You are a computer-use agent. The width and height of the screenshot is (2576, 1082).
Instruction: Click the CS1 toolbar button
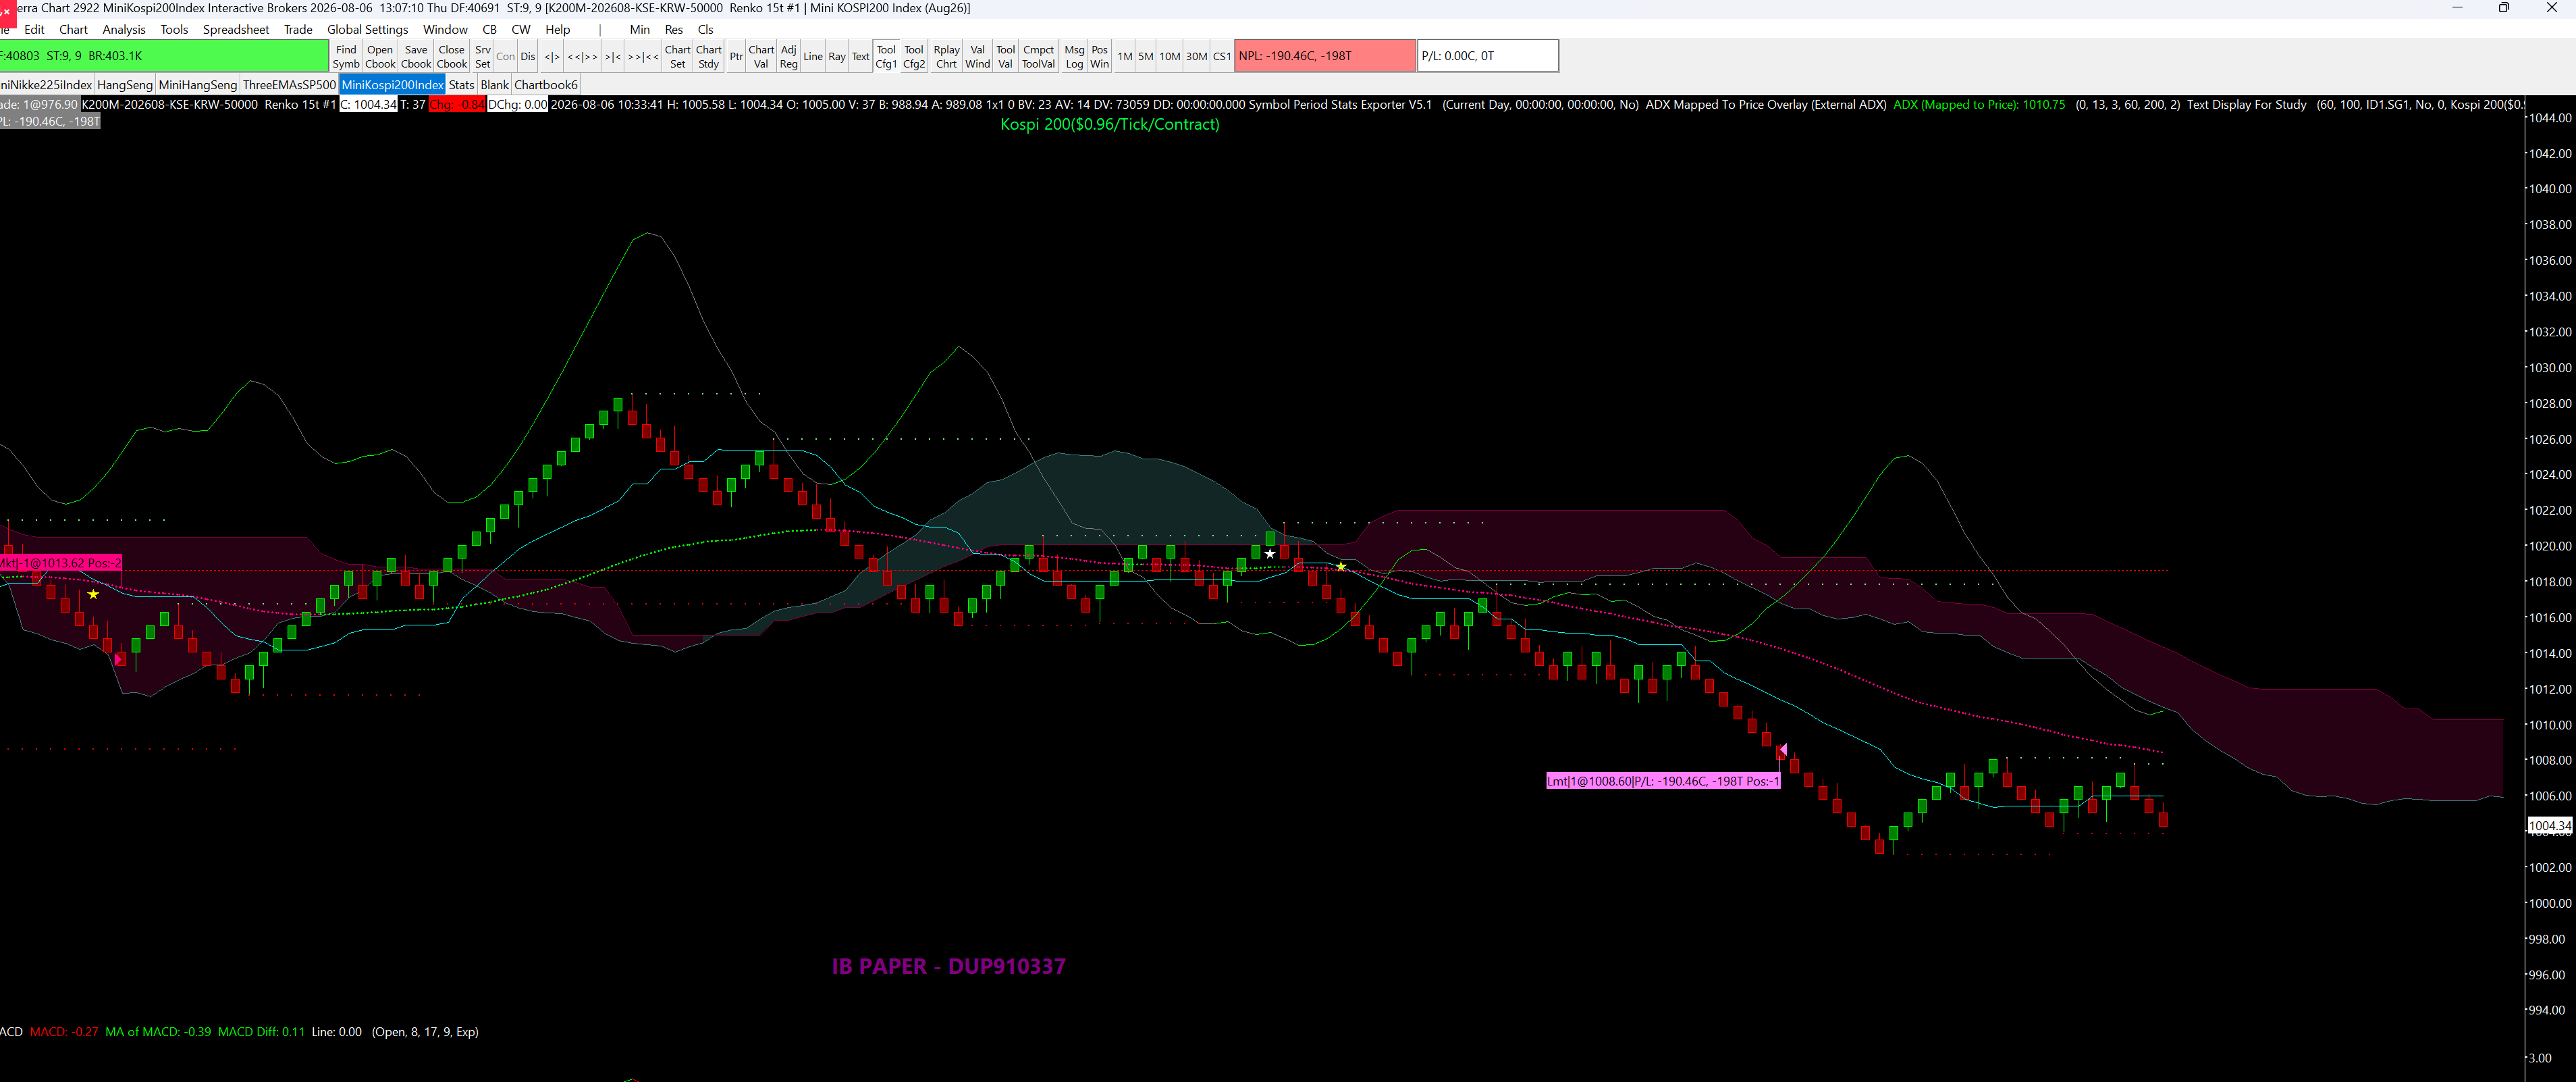[1222, 56]
